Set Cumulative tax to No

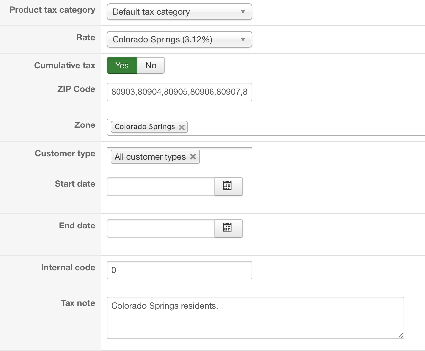(x=151, y=65)
